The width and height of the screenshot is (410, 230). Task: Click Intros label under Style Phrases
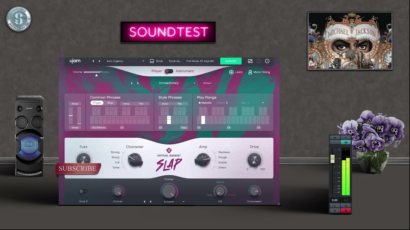(165, 104)
